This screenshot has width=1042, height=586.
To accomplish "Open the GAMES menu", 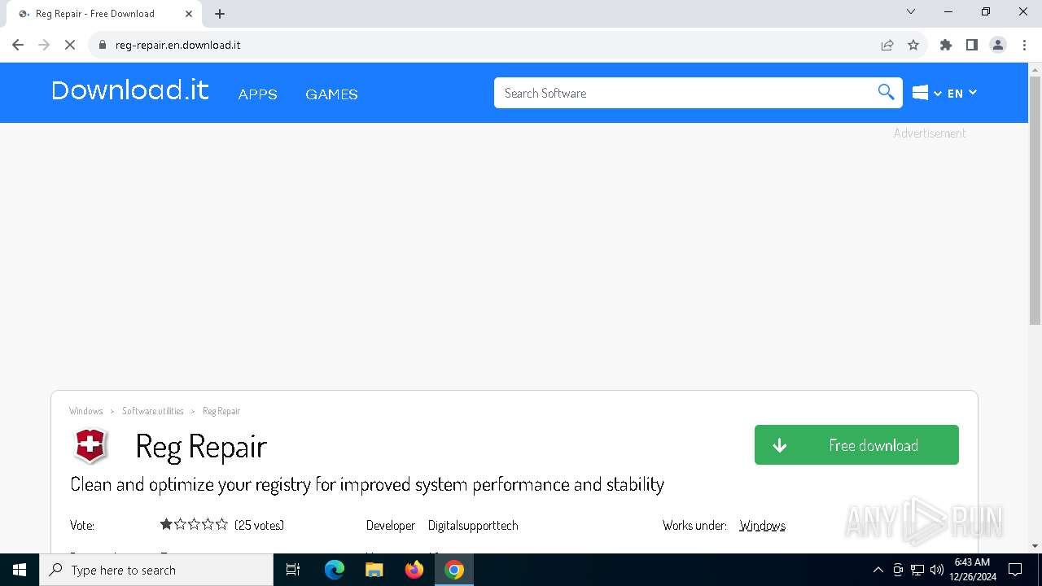I will click(x=331, y=94).
